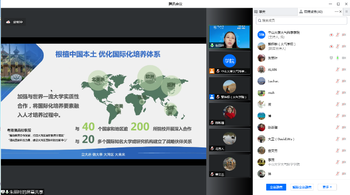350x195 pixels.
Task: Toggle microphone for 大卫 (David.Wu)
Action: pyautogui.click(x=337, y=139)
